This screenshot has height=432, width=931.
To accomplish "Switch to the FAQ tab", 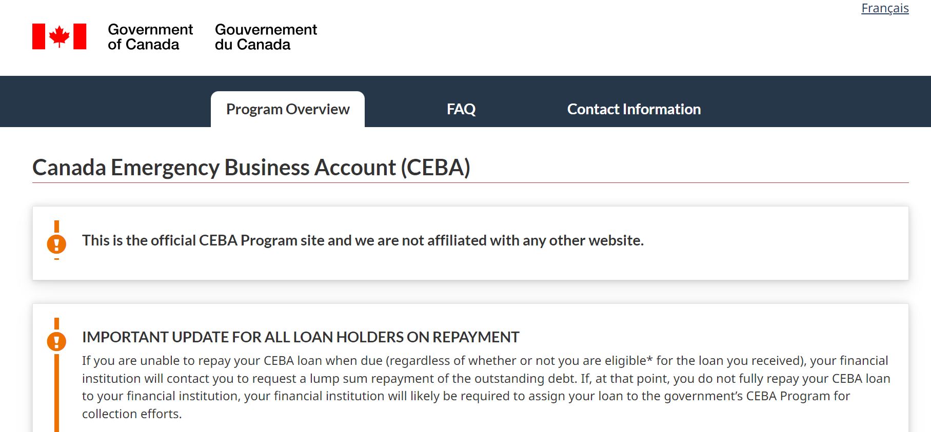I will (x=461, y=109).
